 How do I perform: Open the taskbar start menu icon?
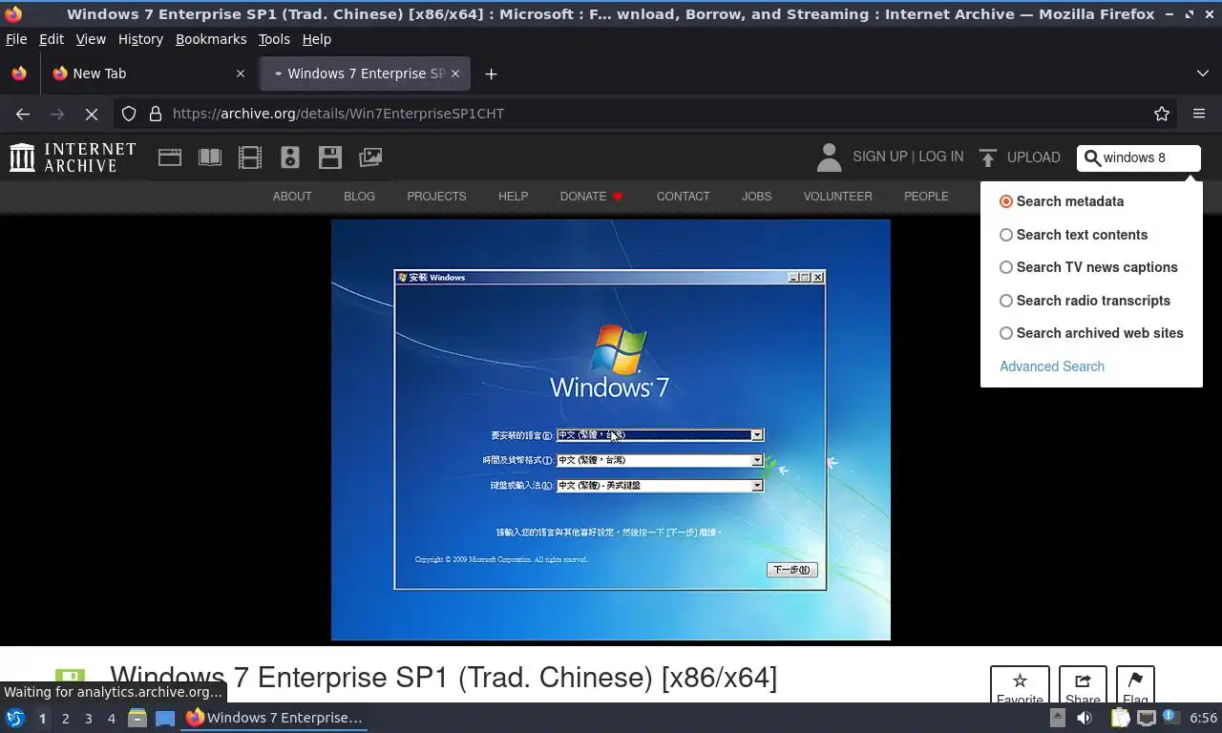[x=15, y=718]
